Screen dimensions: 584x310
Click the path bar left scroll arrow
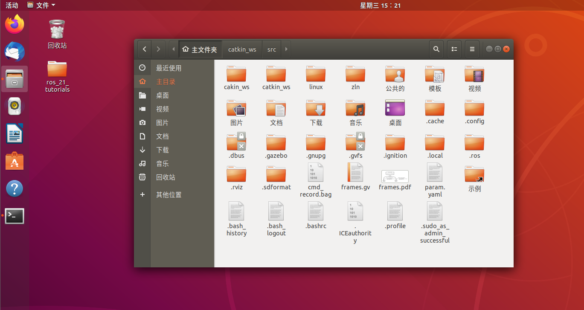click(x=174, y=49)
